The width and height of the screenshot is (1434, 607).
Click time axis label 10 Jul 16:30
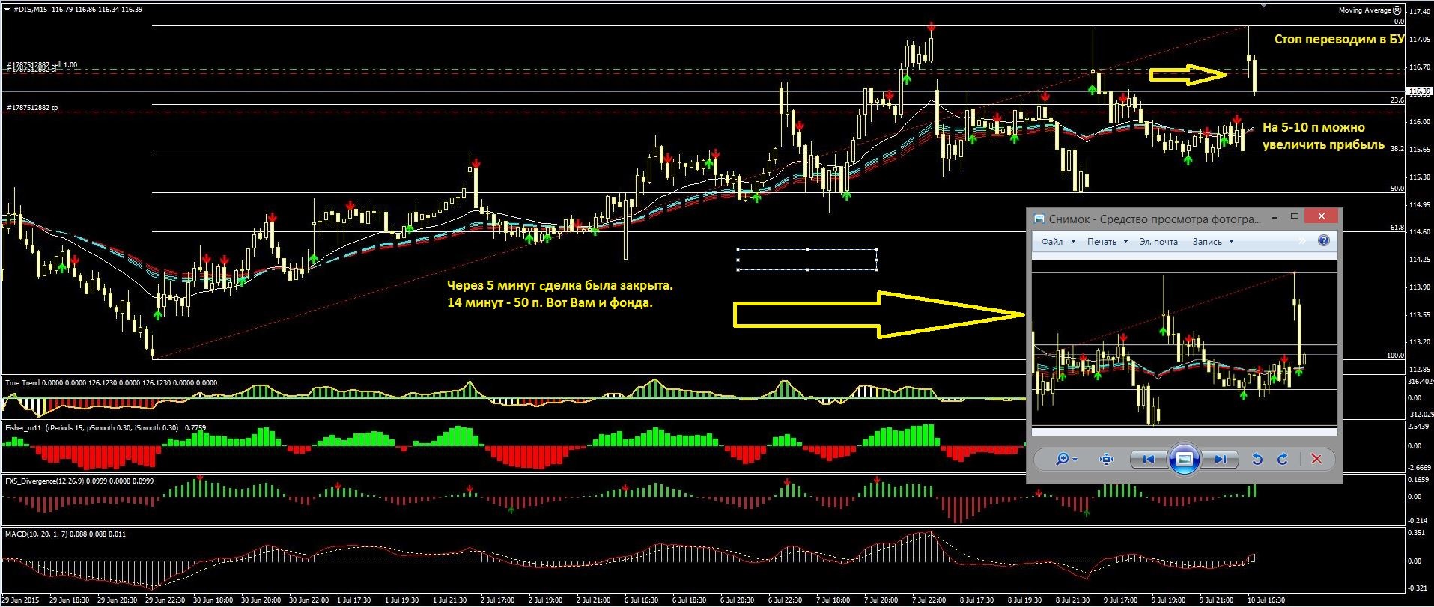1266,600
